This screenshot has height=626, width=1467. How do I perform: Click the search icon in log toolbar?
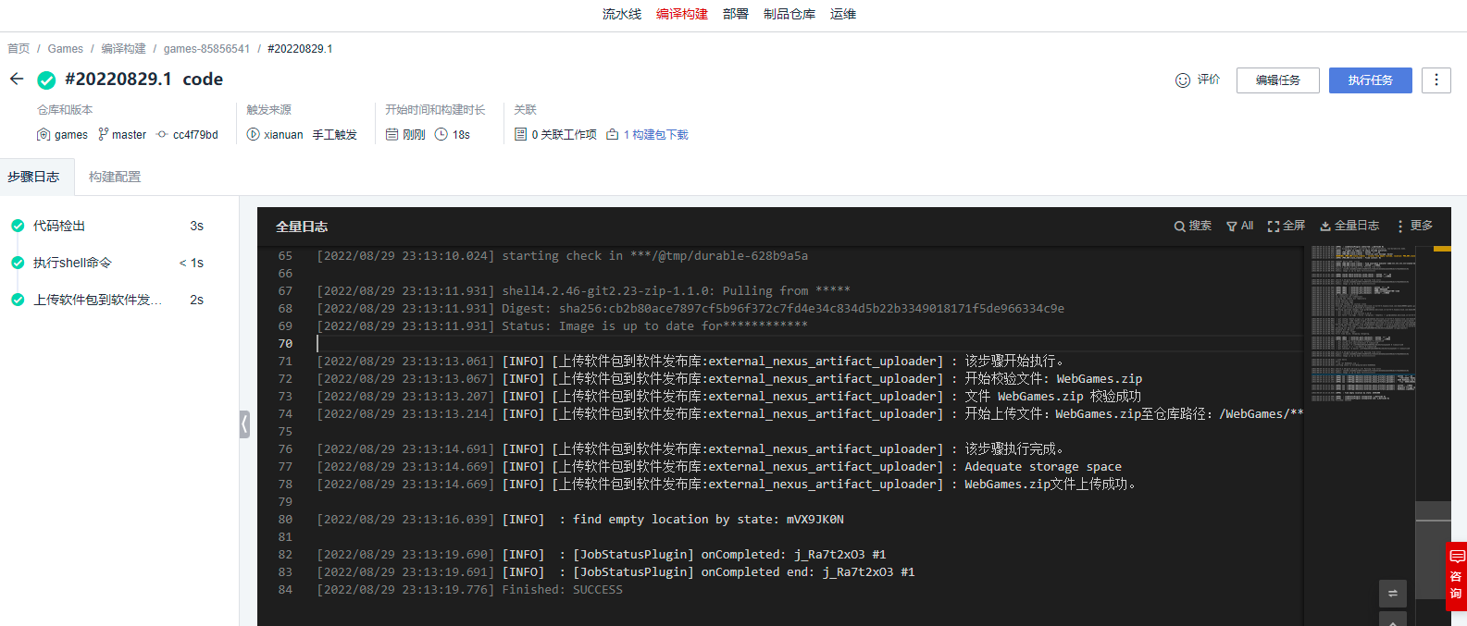(x=1179, y=226)
